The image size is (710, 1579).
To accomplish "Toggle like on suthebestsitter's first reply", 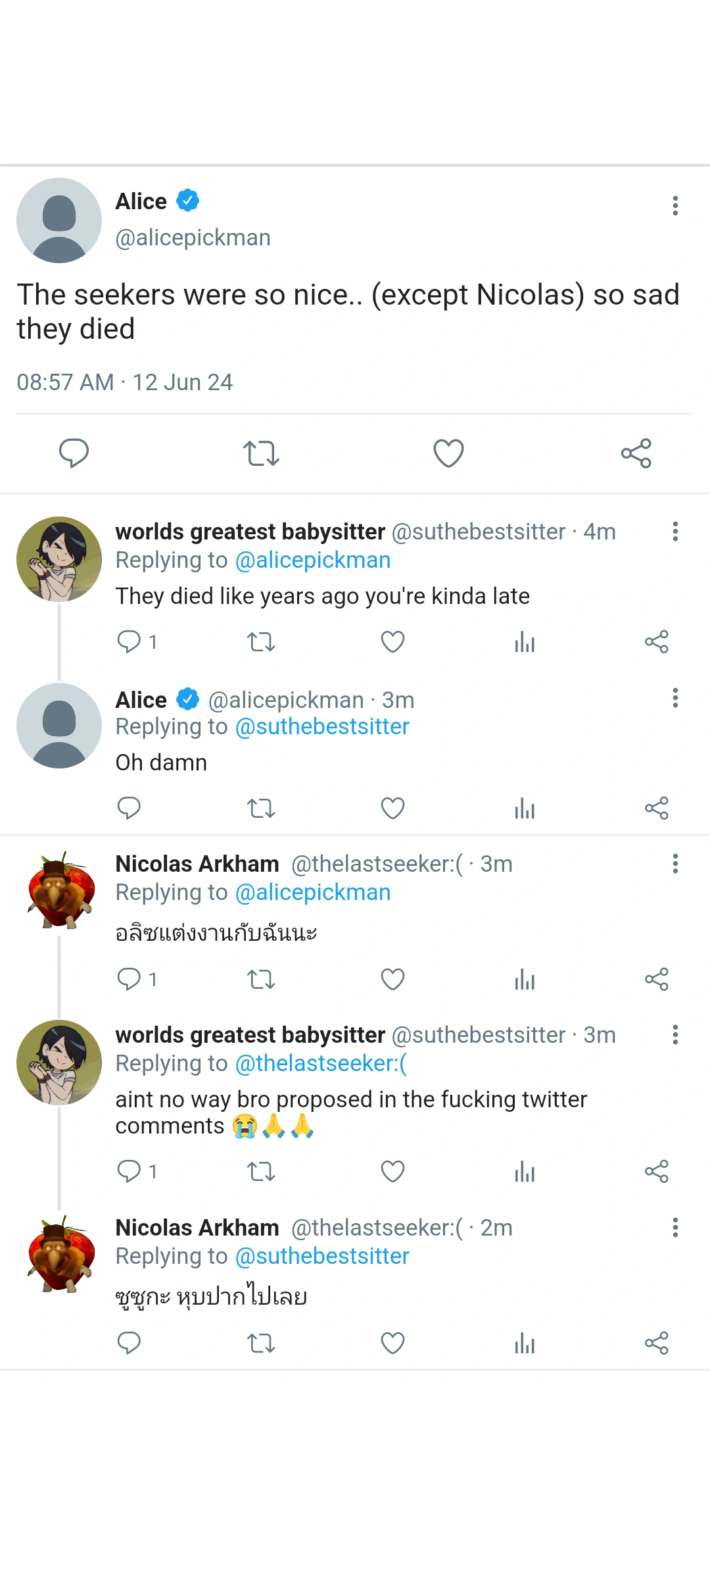I will (392, 641).
